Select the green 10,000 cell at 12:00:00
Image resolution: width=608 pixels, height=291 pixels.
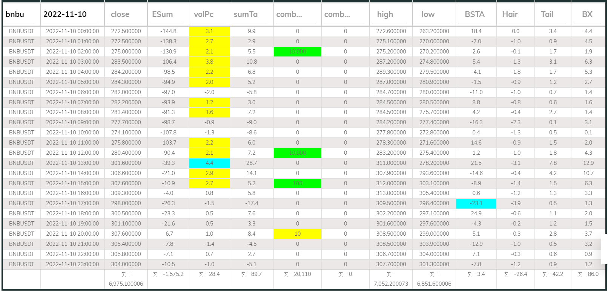point(298,153)
